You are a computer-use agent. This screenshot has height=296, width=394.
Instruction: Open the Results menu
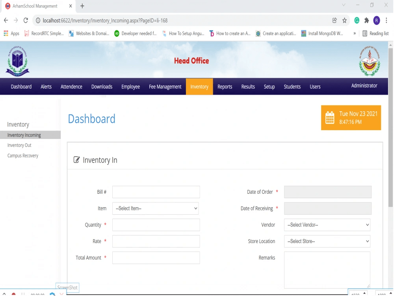248,86
